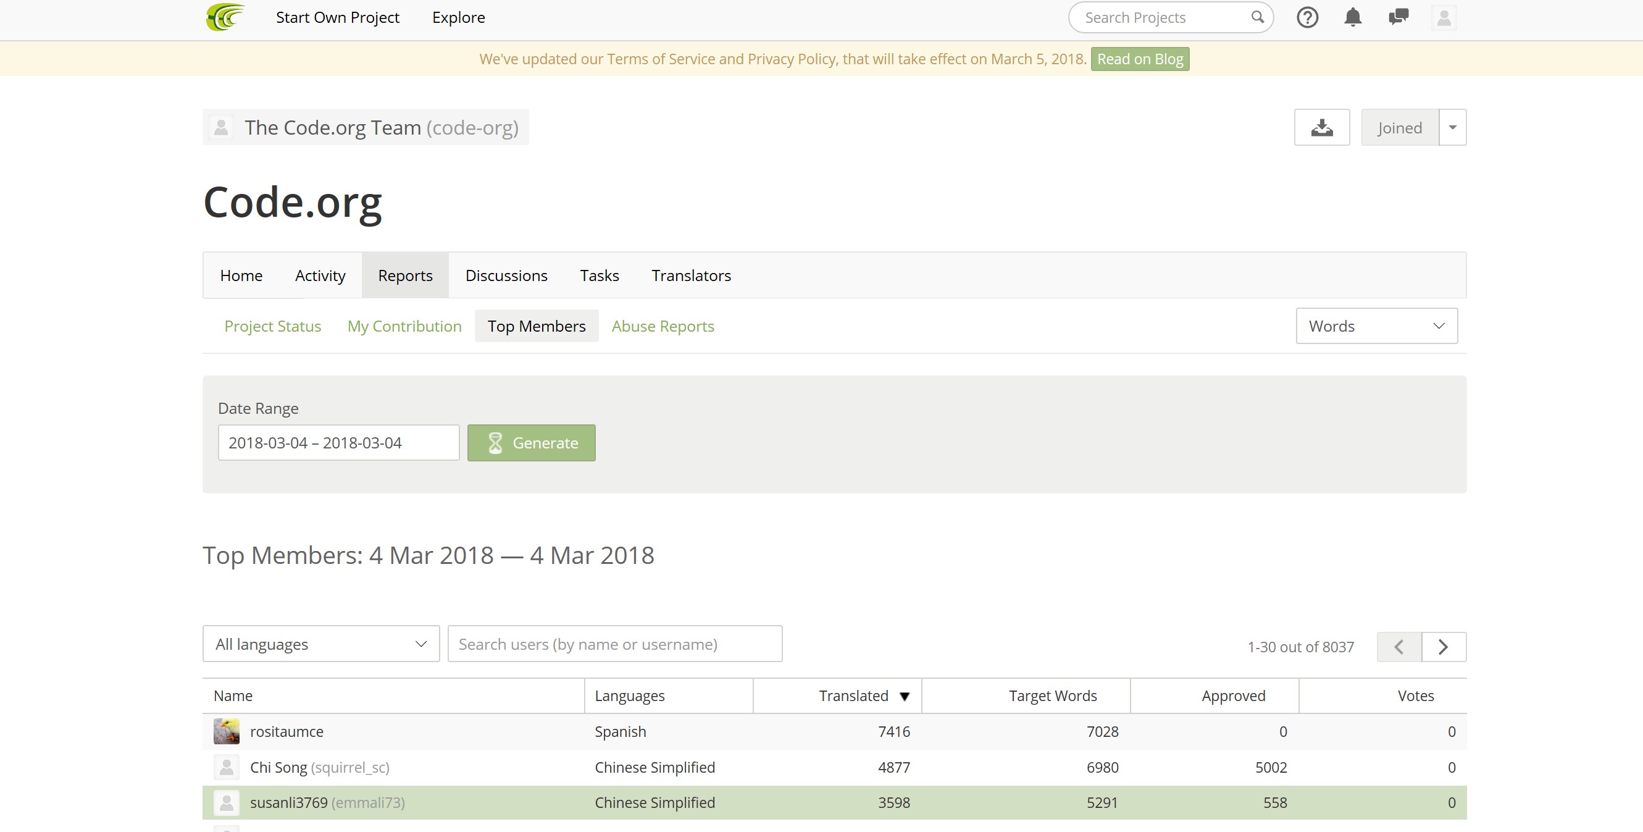This screenshot has height=832, width=1643.
Task: Click the search magnifier icon
Action: pos(1257,17)
